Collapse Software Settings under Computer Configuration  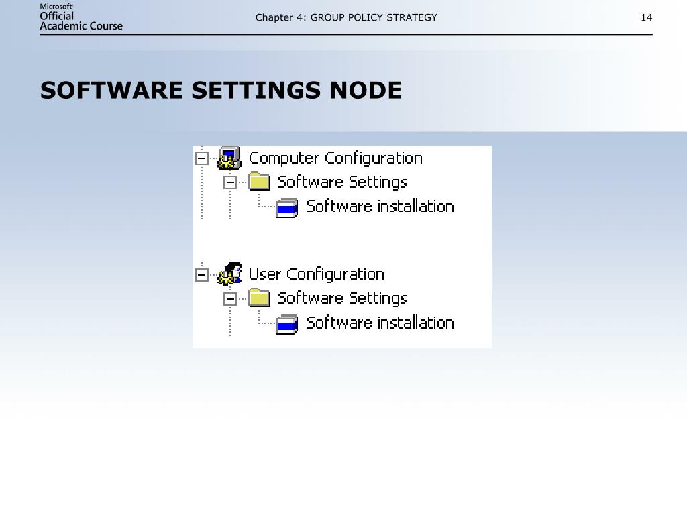(230, 182)
